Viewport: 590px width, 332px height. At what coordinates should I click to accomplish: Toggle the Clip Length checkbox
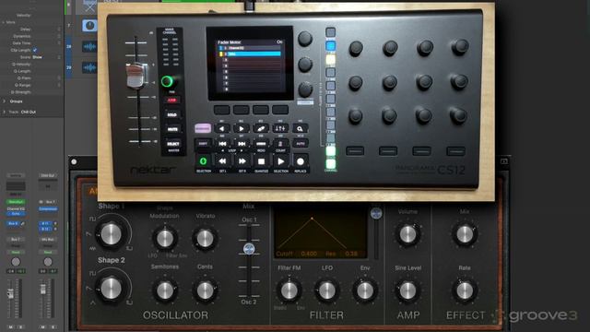tap(35, 50)
